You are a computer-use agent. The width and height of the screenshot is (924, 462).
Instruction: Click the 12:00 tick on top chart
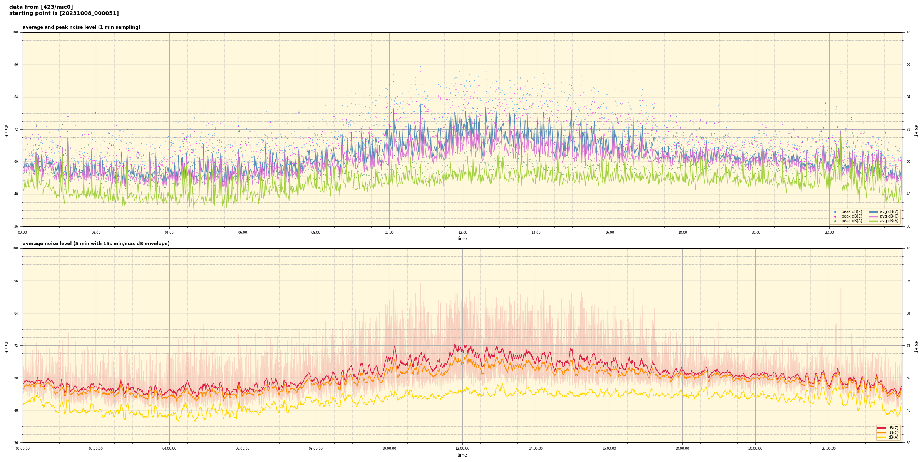[x=462, y=233]
